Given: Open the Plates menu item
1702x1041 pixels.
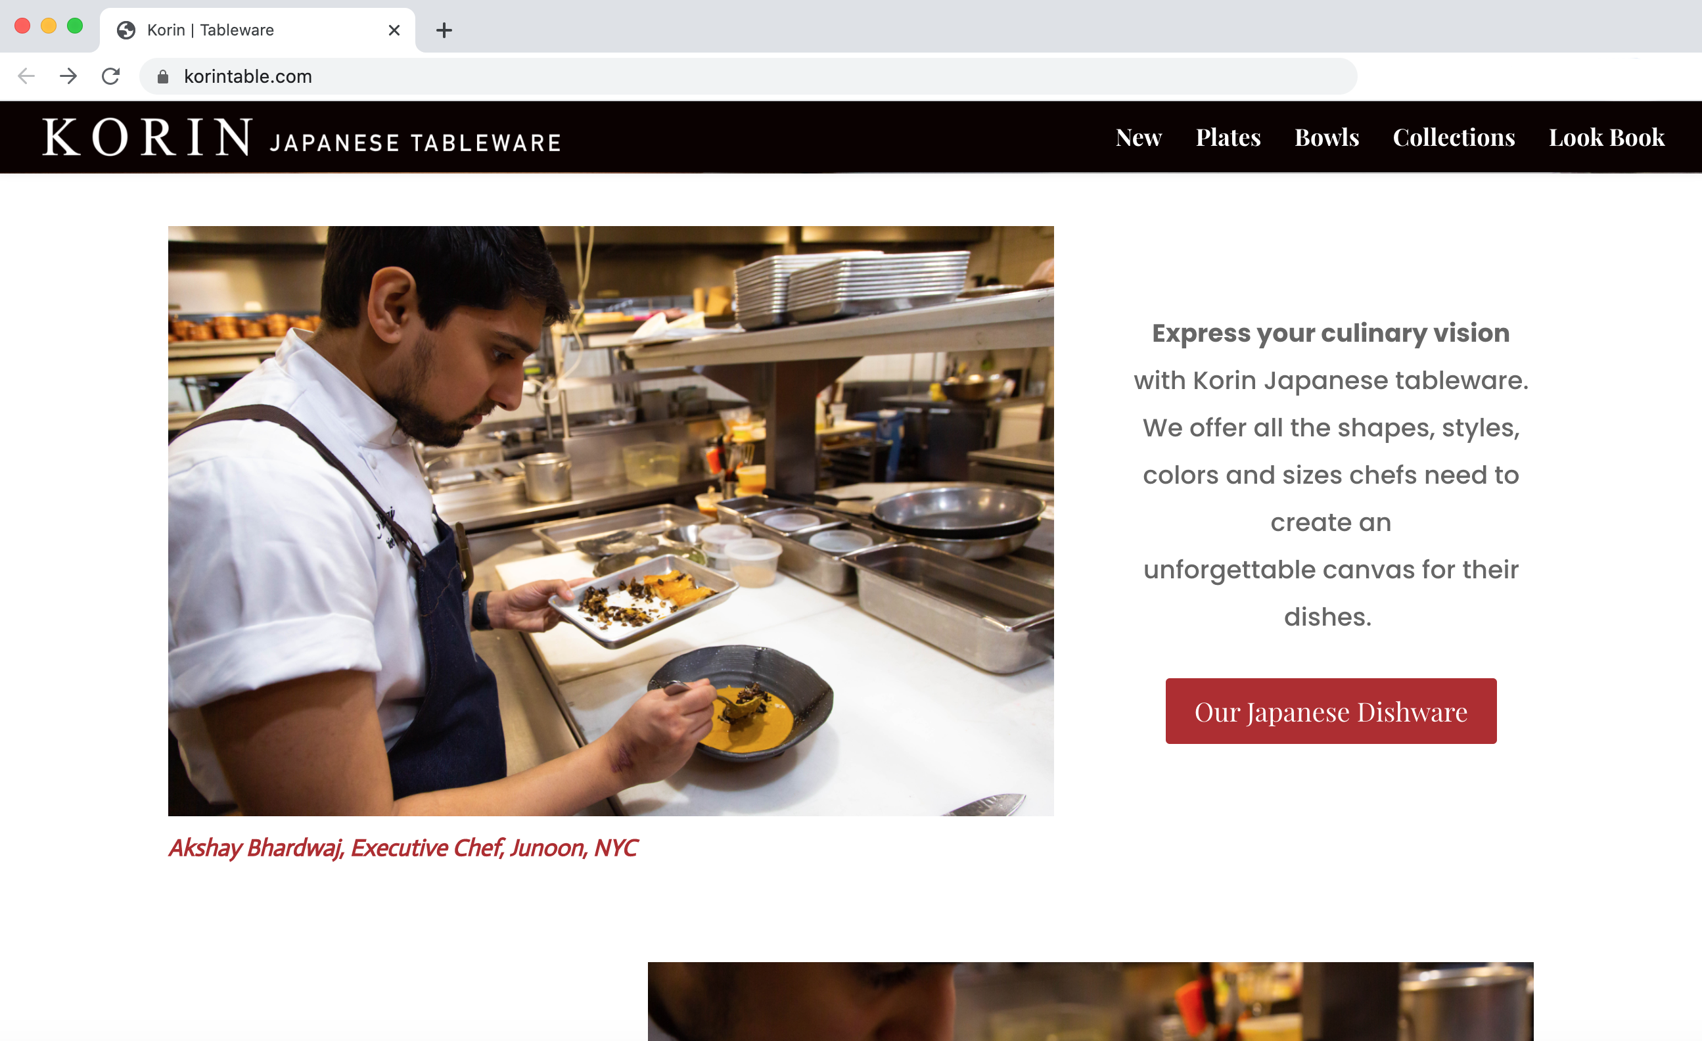Looking at the screenshot, I should 1228,137.
